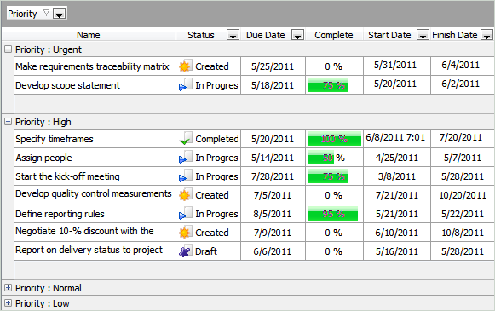Click the Priority sort direction triangle
Viewport: 495px width, 311px height.
[46, 14]
